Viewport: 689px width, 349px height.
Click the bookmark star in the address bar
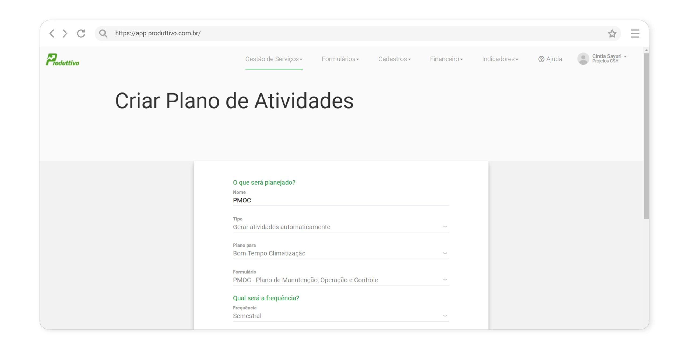612,33
